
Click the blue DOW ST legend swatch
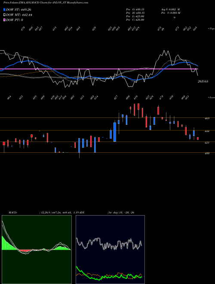click(5, 9)
